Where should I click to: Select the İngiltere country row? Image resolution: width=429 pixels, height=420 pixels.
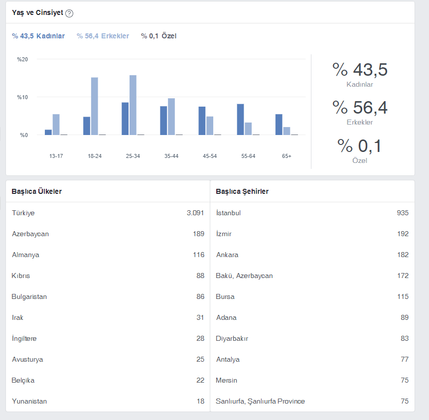[x=108, y=338]
